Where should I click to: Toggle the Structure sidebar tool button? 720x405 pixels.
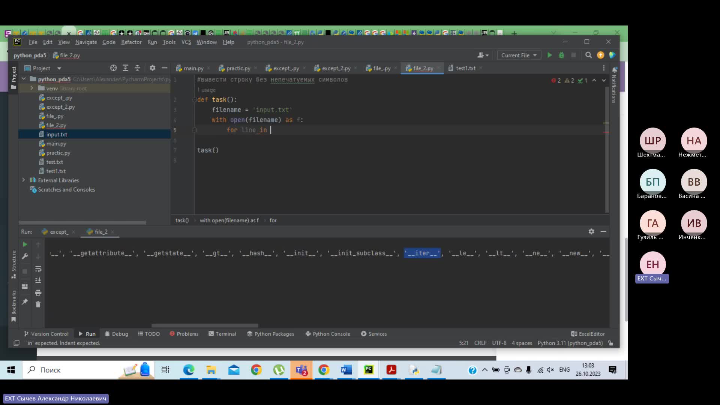(x=13, y=264)
